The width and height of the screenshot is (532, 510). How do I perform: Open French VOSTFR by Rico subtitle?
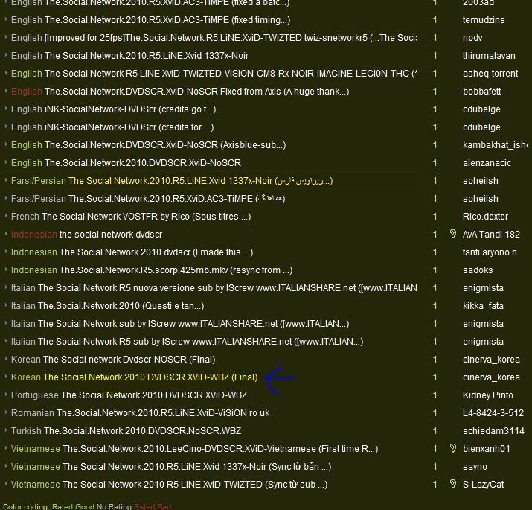tap(131, 217)
